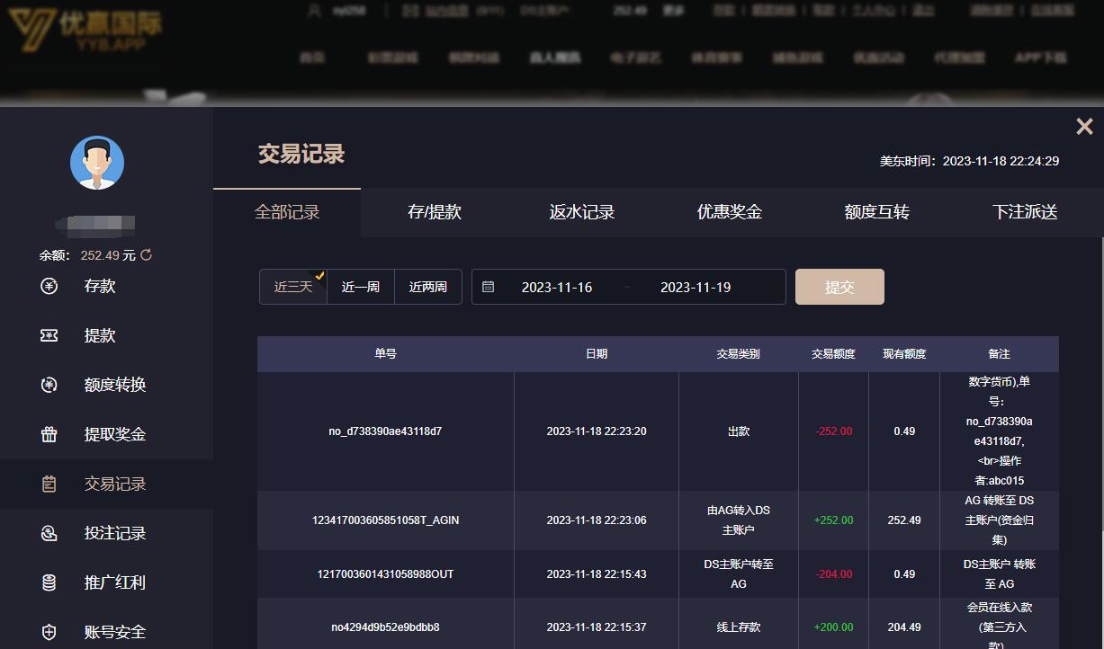The image size is (1104, 649).
Task: Select the 近三天 quick range
Action: pyautogui.click(x=293, y=287)
